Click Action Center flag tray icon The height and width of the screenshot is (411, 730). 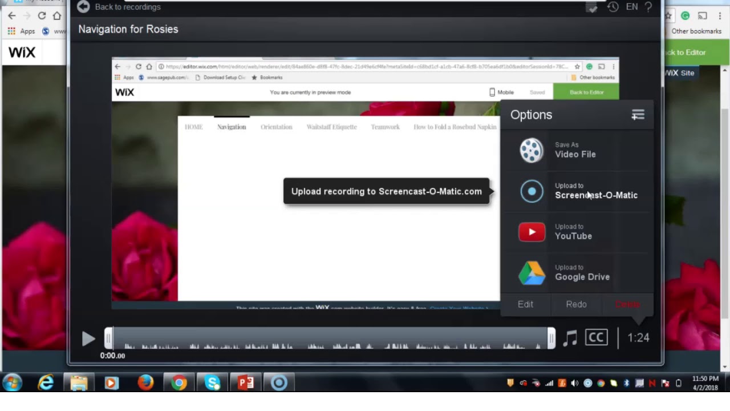[665, 384]
